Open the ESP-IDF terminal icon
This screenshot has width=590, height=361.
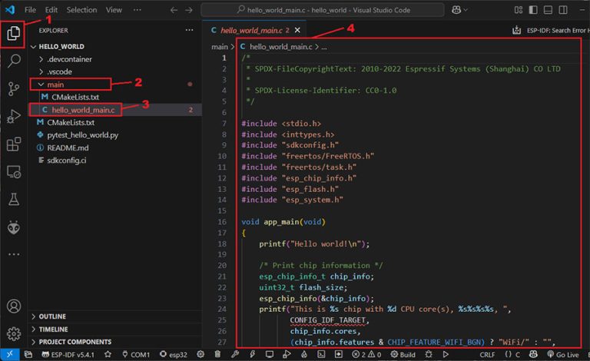(321, 354)
